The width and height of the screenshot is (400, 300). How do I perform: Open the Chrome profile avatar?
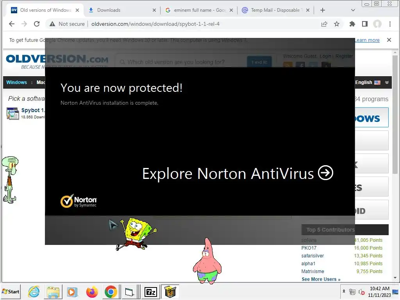coord(377,24)
